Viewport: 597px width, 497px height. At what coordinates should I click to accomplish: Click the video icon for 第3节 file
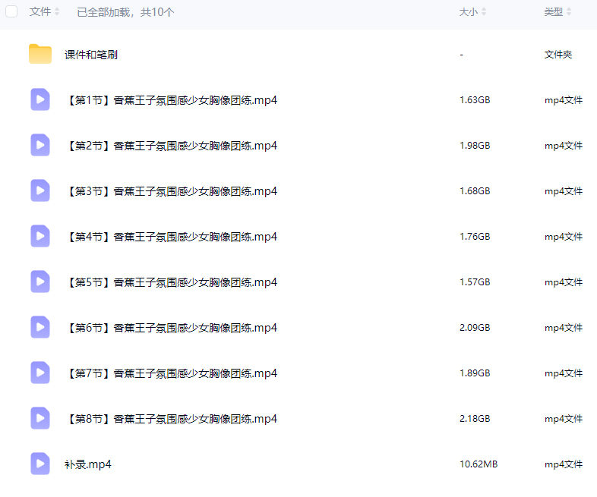click(40, 190)
